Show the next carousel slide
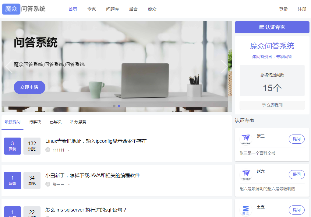Image resolution: width=311 pixels, height=217 pixels. click(x=224, y=67)
